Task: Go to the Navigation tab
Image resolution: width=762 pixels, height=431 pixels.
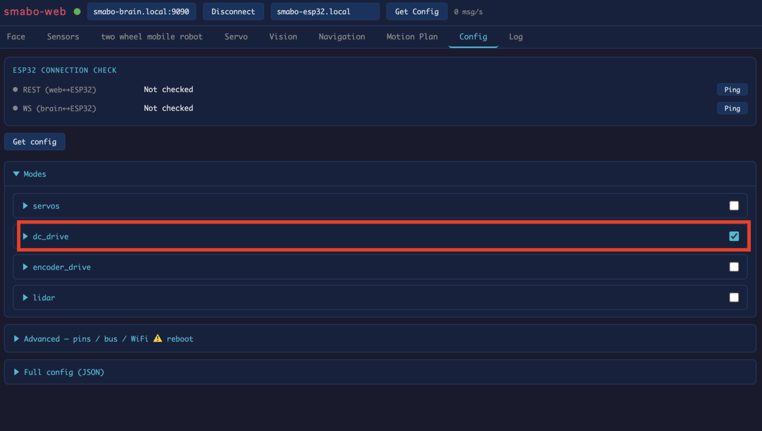Action: coord(342,36)
